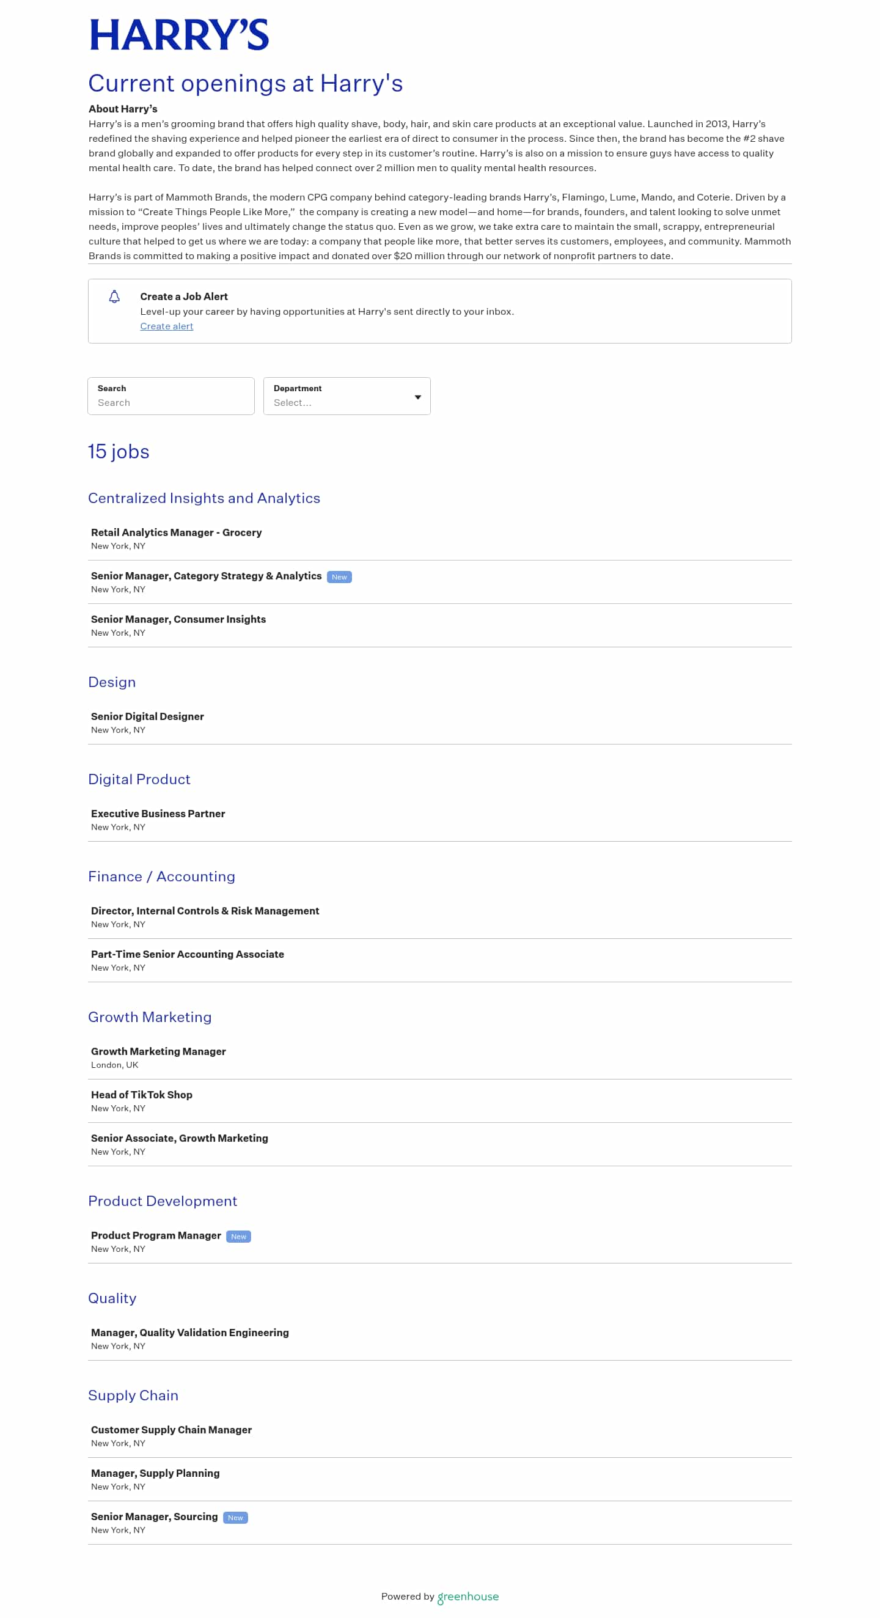880x1618 pixels.
Task: Open the Department select field
Action: pos(346,395)
